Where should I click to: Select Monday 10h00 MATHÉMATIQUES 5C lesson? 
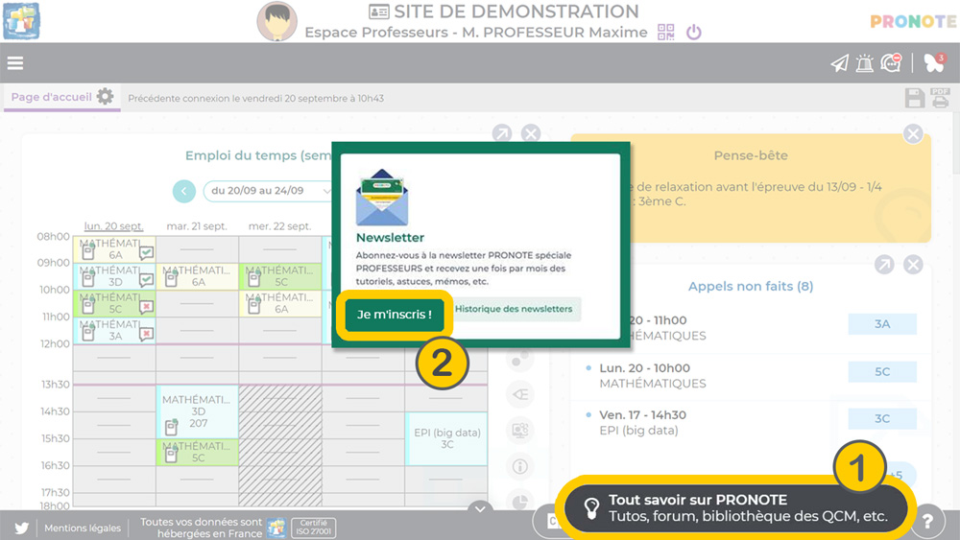(x=114, y=303)
